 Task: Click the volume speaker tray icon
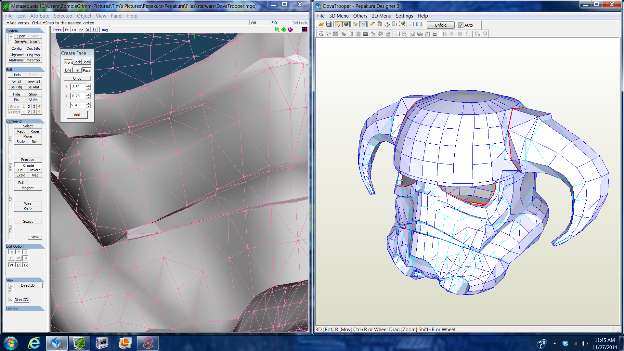coord(585,344)
